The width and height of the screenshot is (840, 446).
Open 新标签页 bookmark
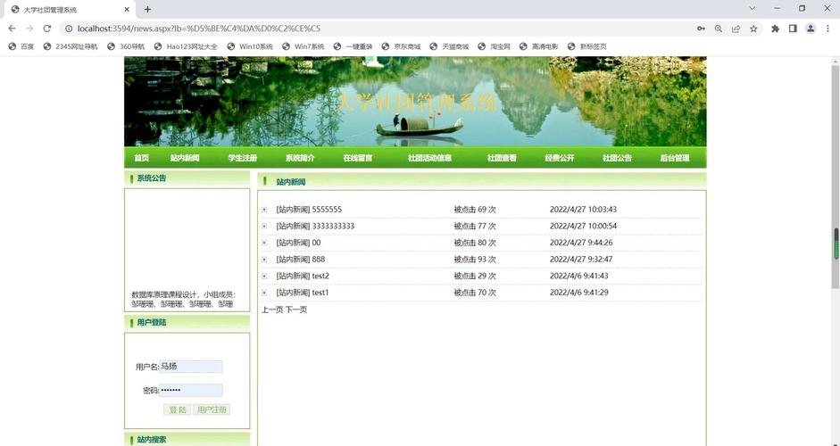(x=587, y=46)
